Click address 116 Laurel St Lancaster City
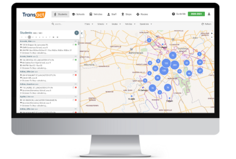This screenshot has height=159, width=236. [37, 88]
